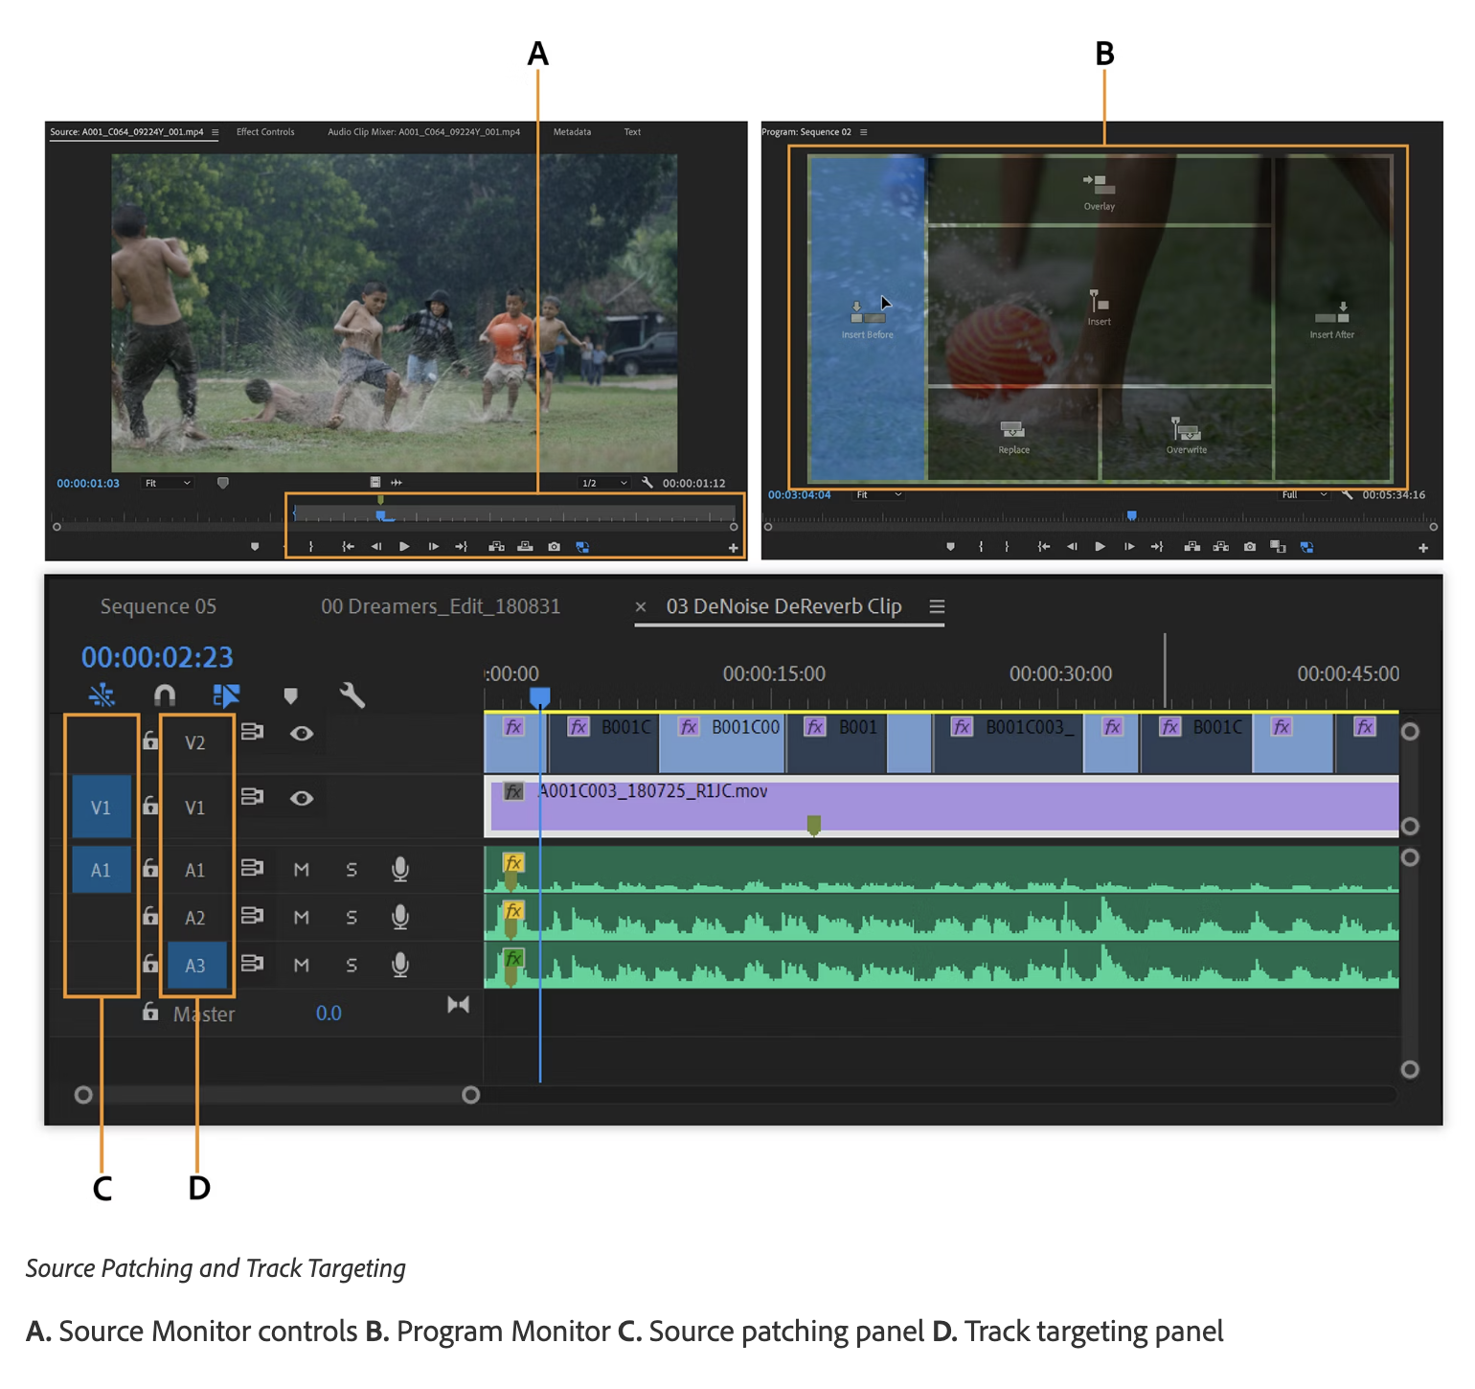1475x1389 pixels.
Task: Click Export Frame camera in Source Monitor
Action: pos(554,546)
